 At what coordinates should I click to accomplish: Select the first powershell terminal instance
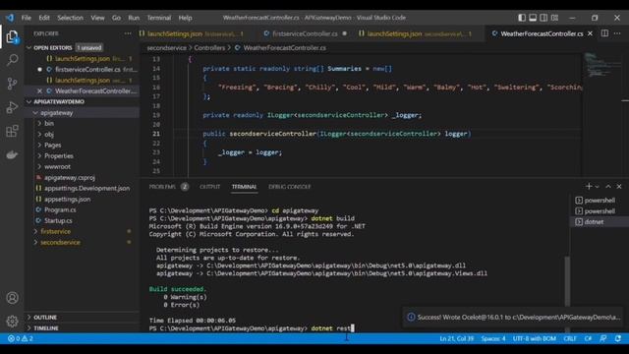(599, 201)
